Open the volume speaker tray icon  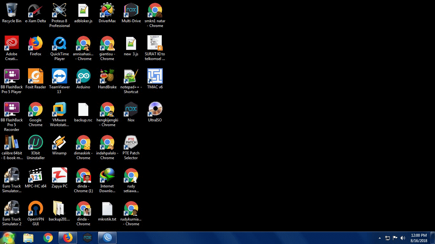tap(403, 238)
